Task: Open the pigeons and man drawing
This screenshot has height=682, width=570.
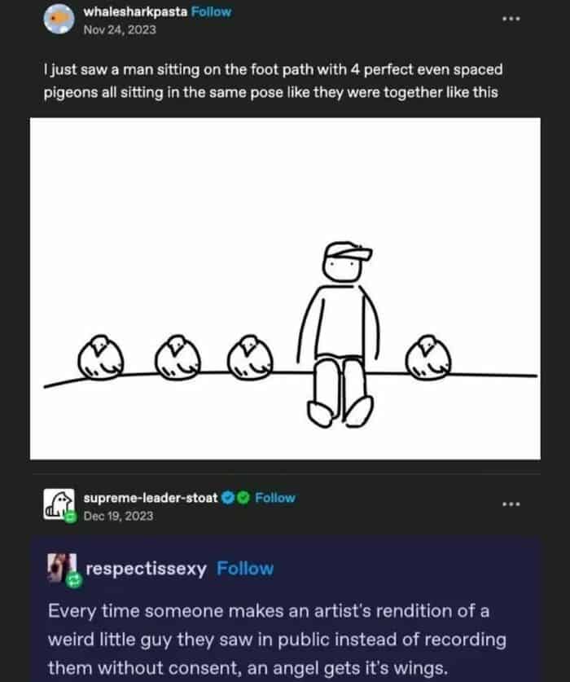Action: coord(285,288)
